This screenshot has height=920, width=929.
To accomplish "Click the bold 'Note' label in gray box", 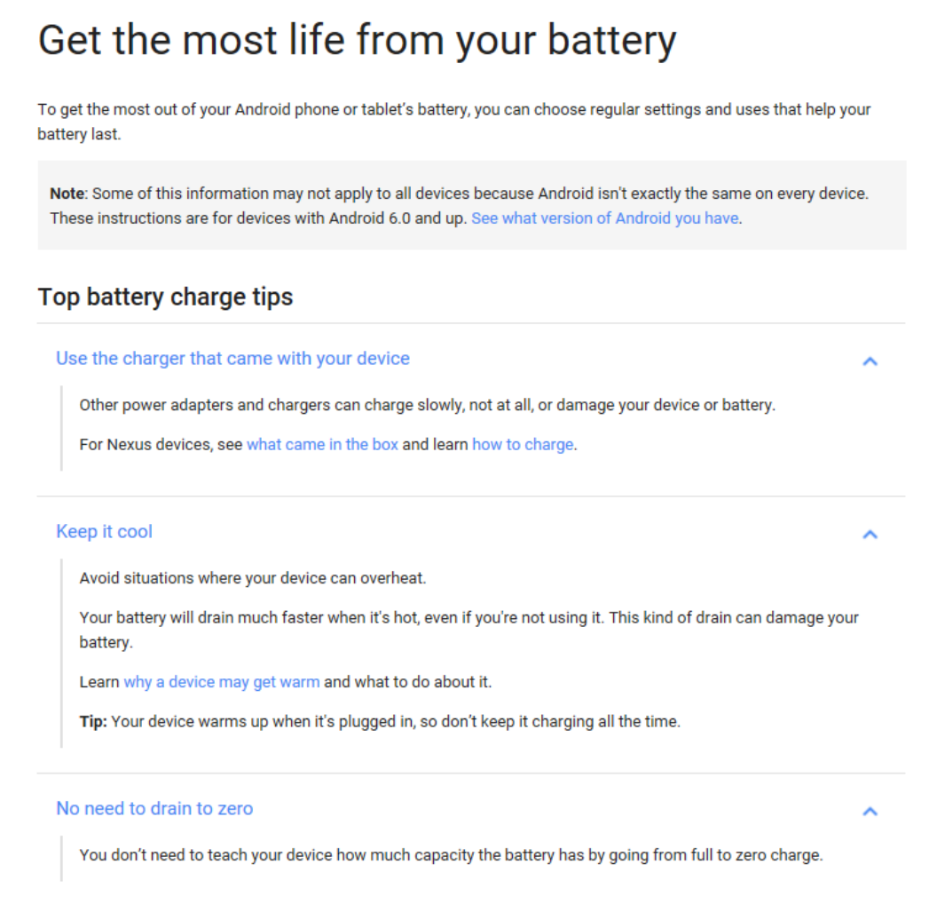I will [67, 194].
